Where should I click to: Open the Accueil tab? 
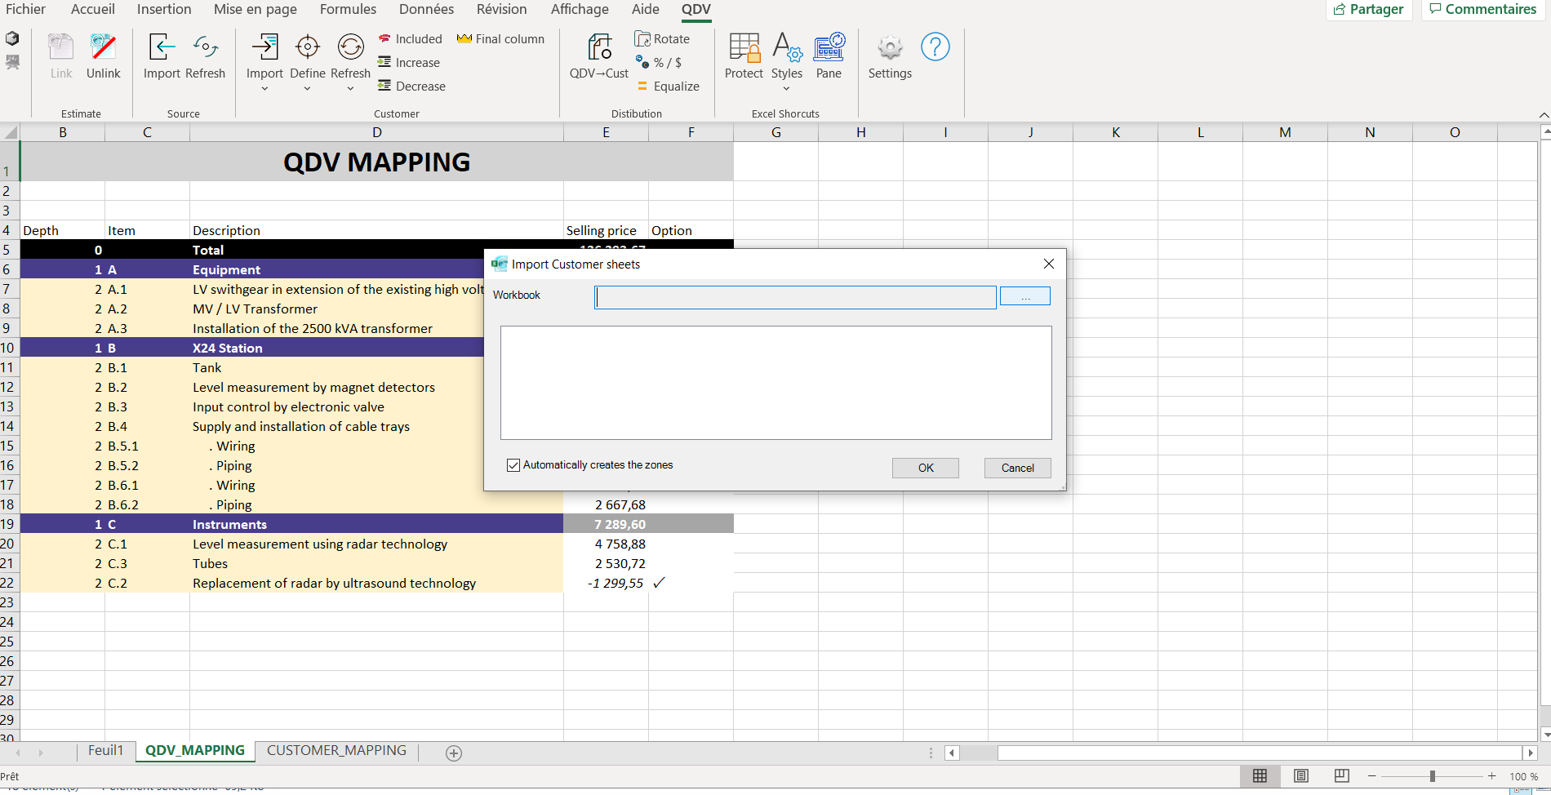point(93,9)
